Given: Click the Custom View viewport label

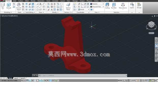Looking at the screenshot, I should [8, 16].
